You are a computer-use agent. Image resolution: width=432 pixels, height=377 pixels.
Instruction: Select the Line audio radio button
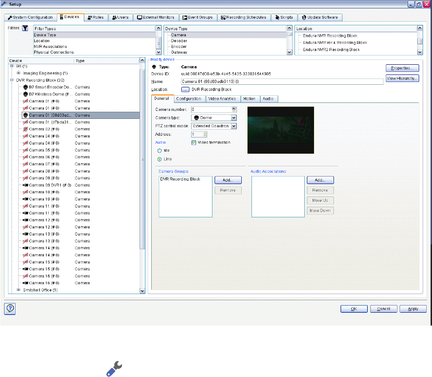pos(159,159)
